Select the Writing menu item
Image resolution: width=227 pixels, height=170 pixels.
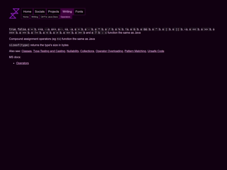coord(67,12)
